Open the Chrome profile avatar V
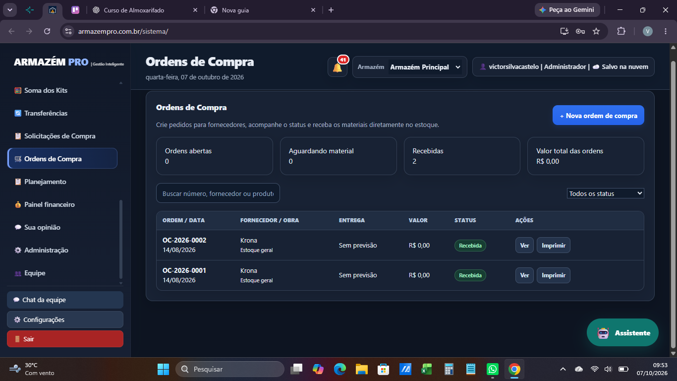The height and width of the screenshot is (381, 677). coord(648,31)
